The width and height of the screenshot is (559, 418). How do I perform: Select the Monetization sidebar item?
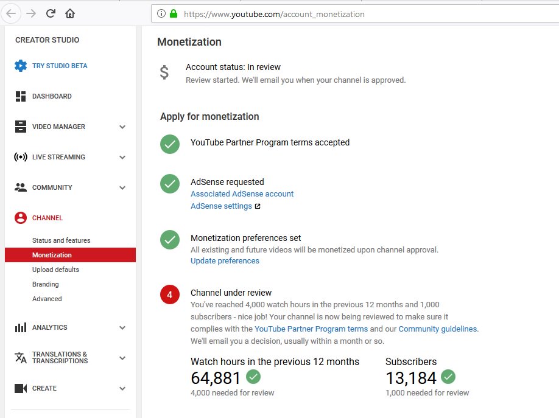(70, 255)
